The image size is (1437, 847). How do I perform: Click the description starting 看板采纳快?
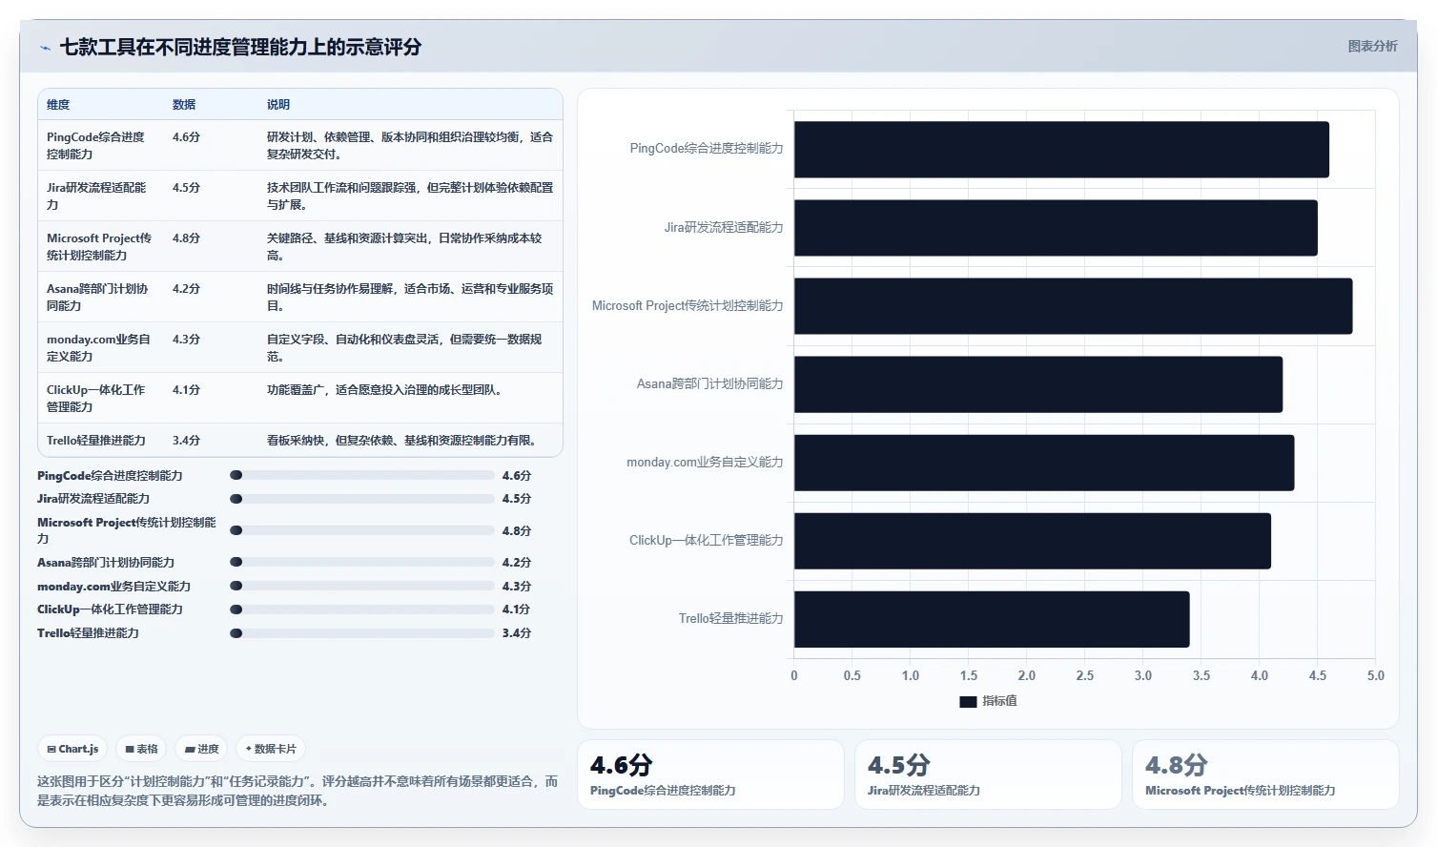(401, 441)
